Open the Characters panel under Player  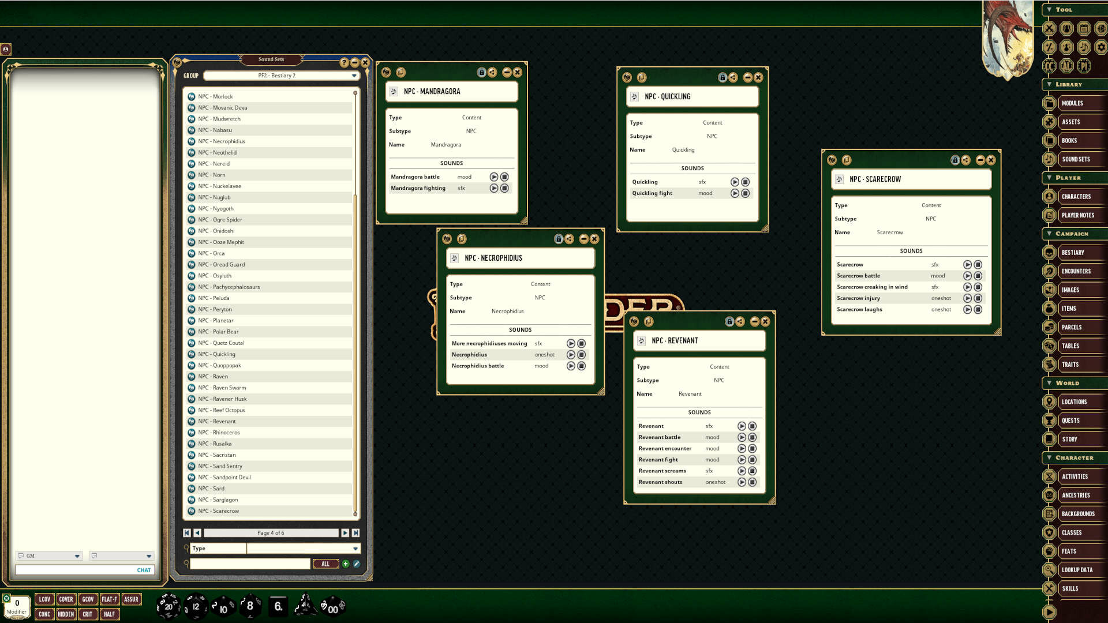[x=1075, y=196]
